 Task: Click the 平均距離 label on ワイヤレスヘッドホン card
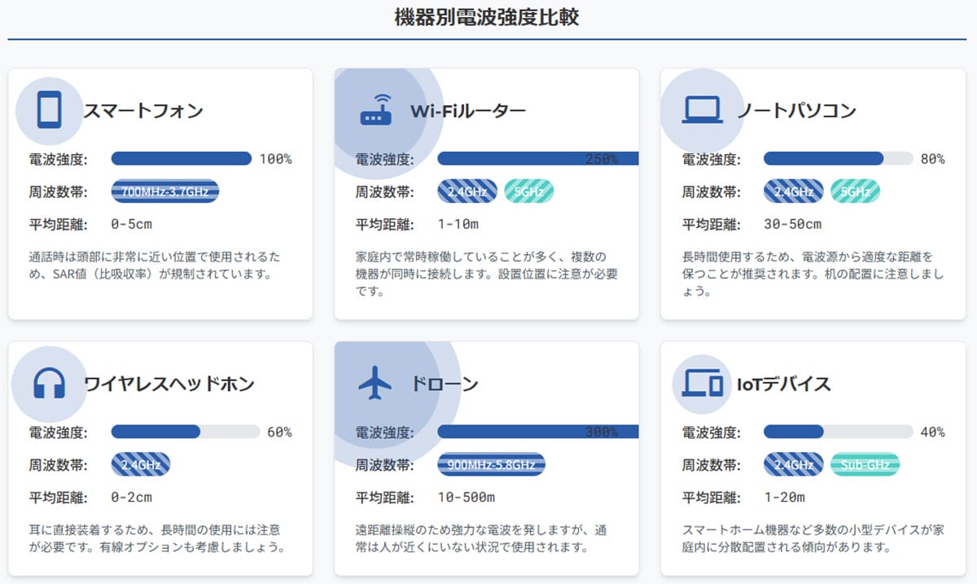(59, 498)
